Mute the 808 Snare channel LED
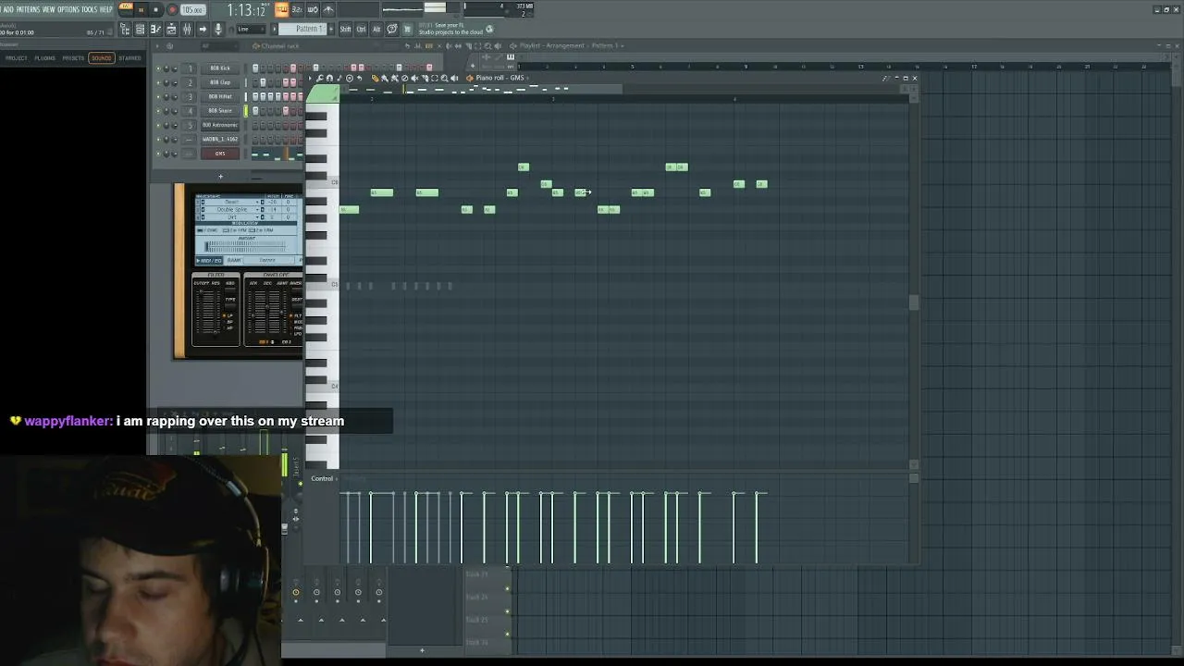Viewport: 1184px width, 666px height. tap(158, 111)
